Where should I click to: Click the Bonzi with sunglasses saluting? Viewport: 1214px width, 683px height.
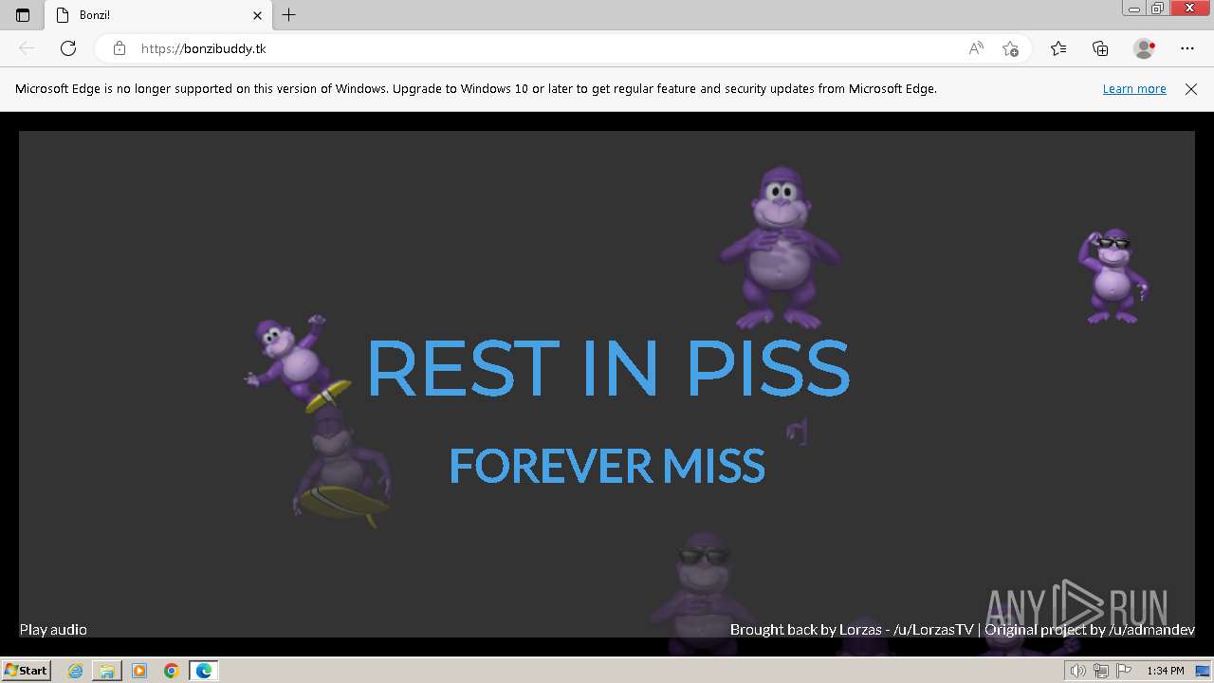coord(1113,276)
